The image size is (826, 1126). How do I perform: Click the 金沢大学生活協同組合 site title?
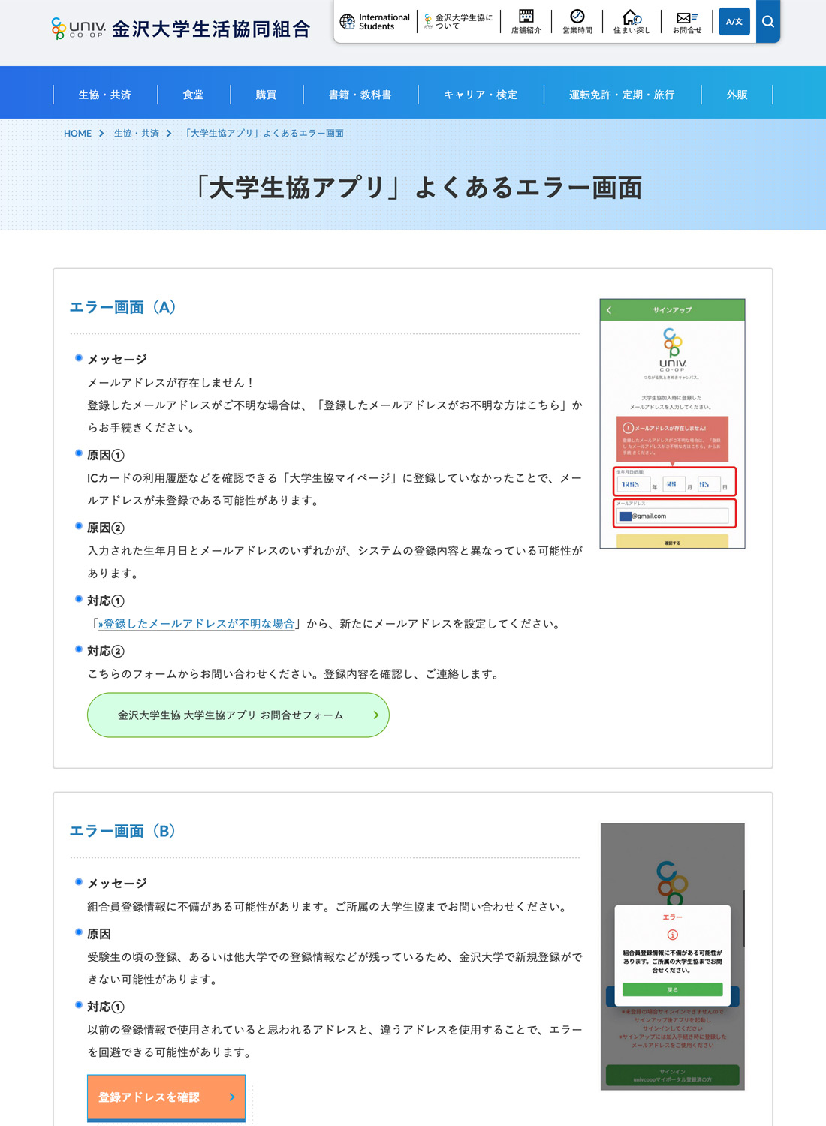point(211,29)
